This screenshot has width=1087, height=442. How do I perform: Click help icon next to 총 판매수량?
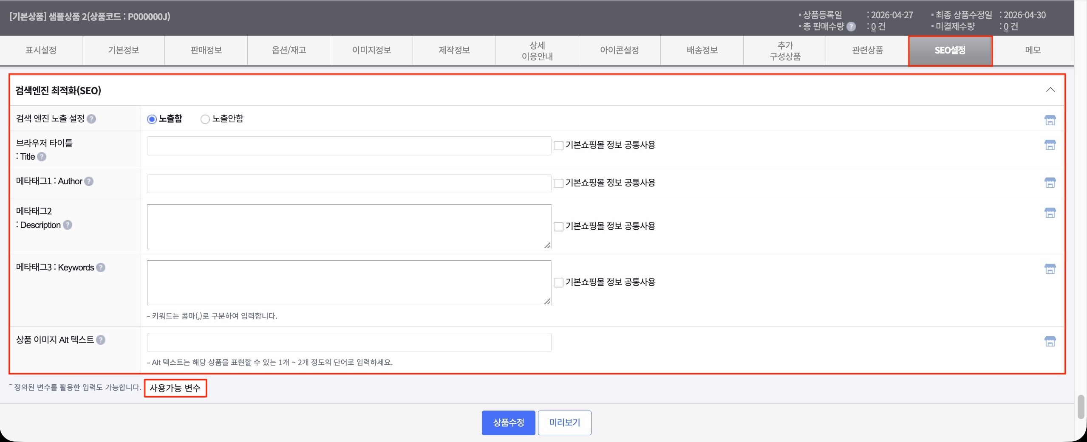[851, 27]
